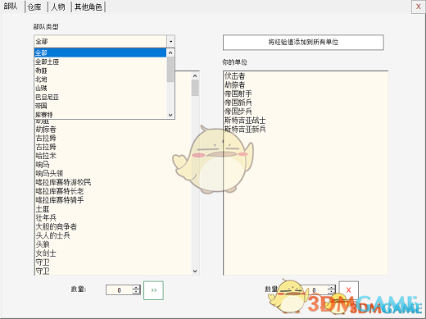
Task: Decrease the right 数量 spinner value
Action: [x=331, y=293]
